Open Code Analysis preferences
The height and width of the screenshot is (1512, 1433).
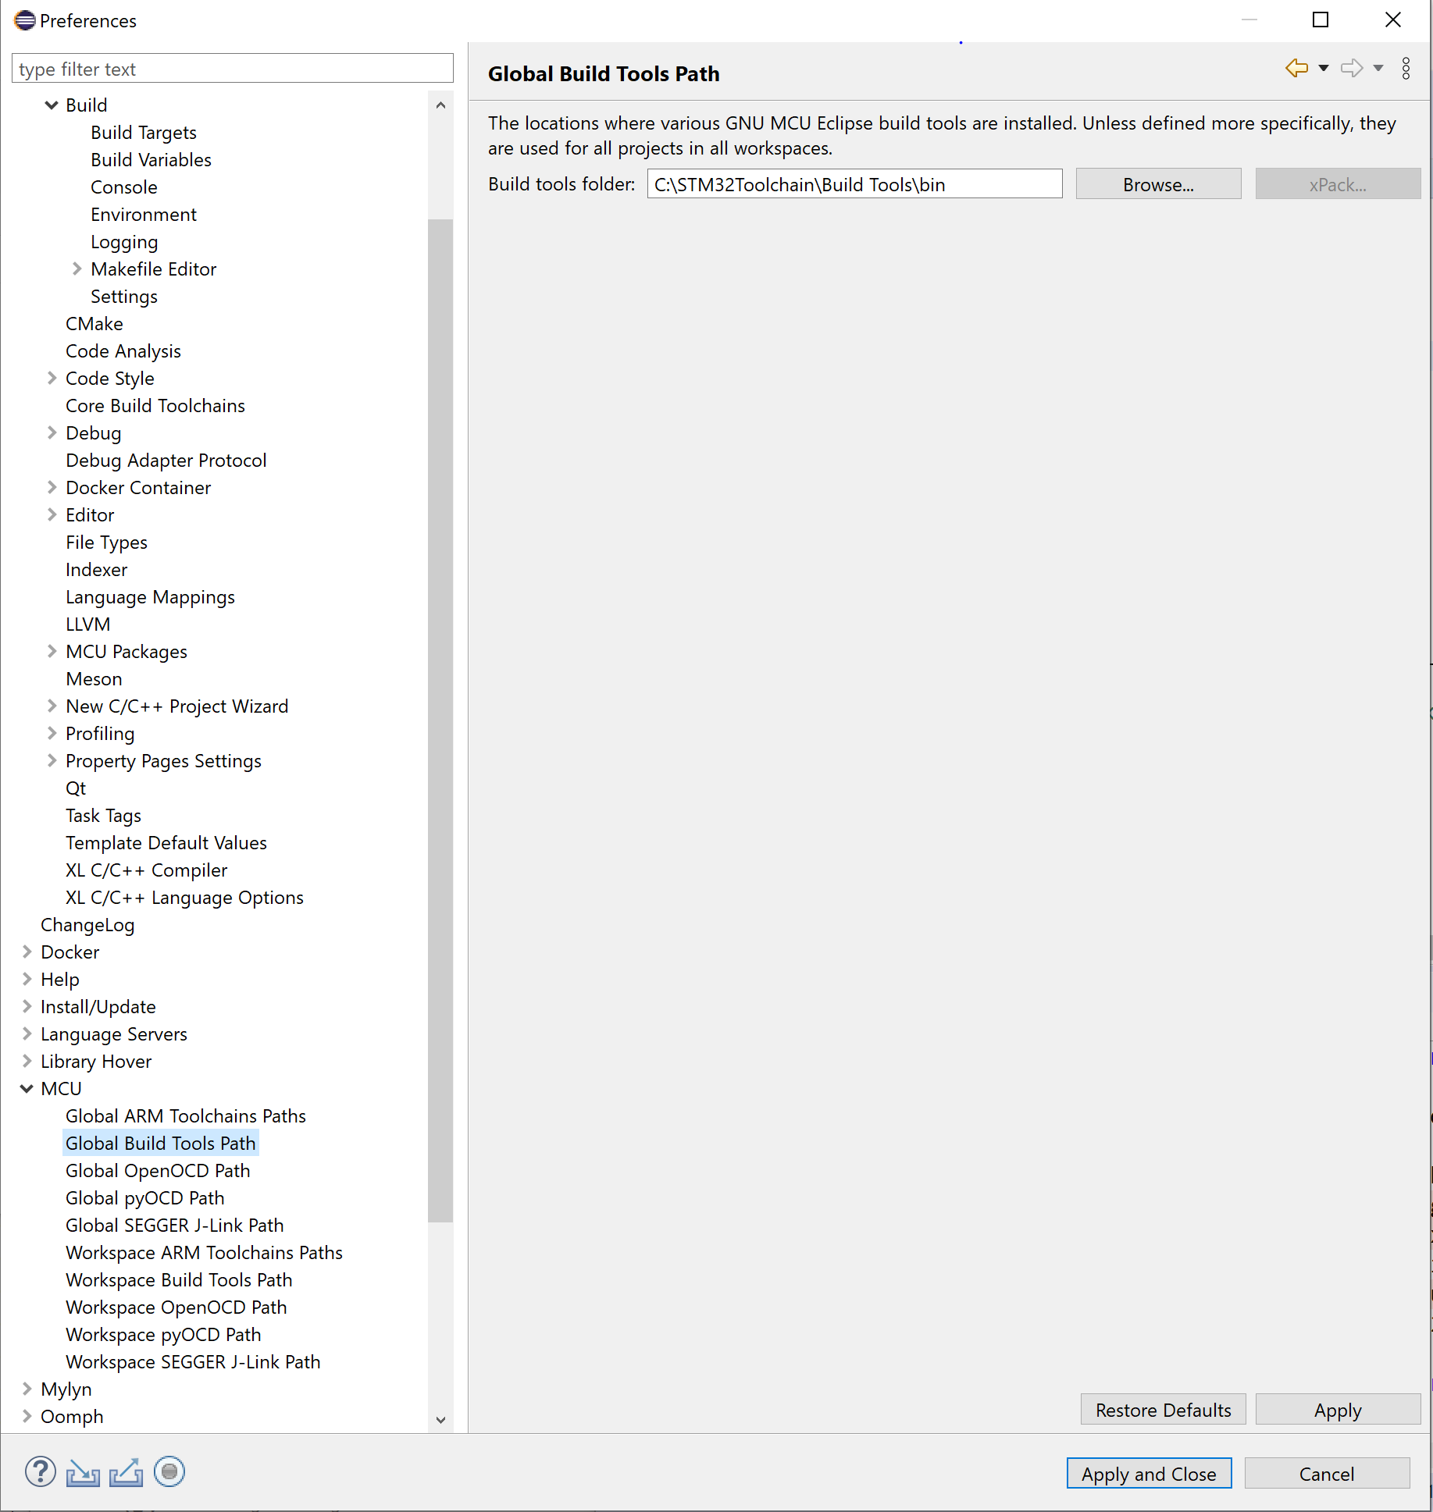click(123, 350)
